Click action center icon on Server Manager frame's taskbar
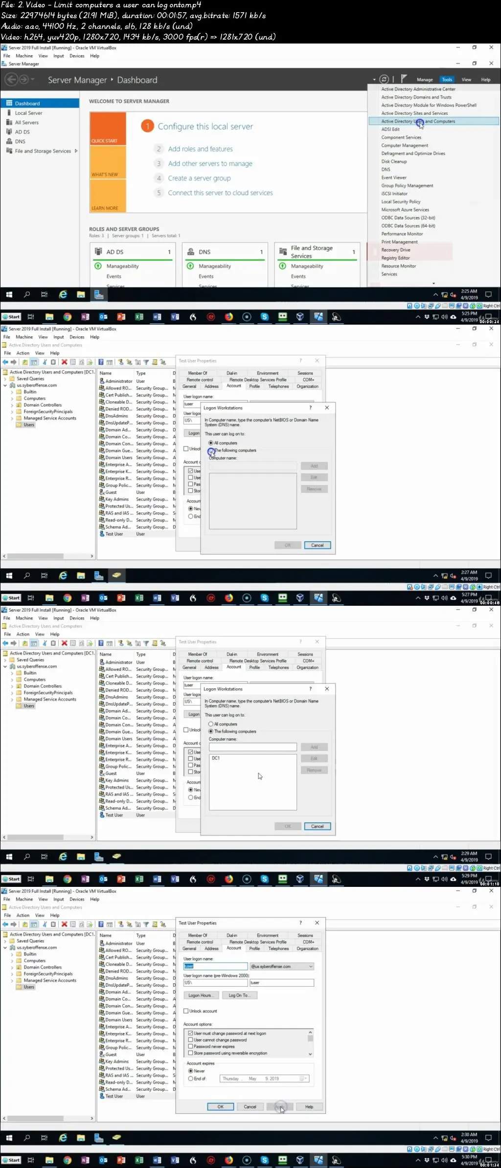The width and height of the screenshot is (501, 1168). point(488,294)
